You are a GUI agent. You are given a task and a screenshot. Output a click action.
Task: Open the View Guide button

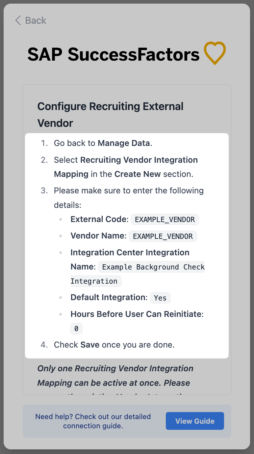click(195, 421)
